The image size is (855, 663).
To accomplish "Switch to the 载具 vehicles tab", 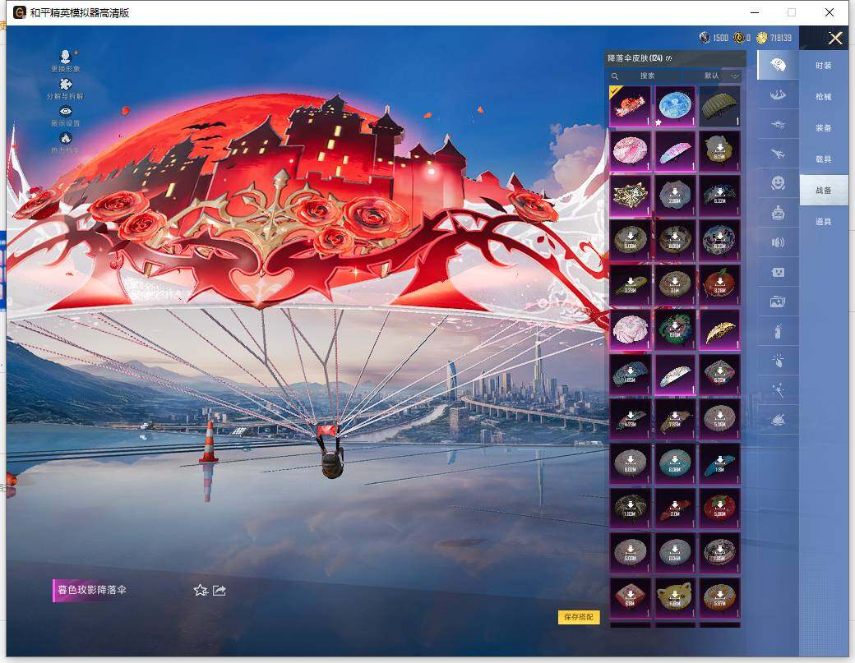I will point(824,159).
